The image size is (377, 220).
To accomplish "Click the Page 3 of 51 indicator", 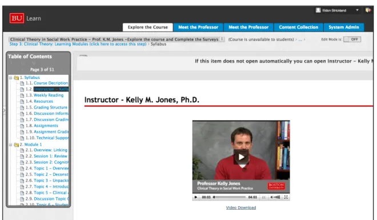I will tap(42, 70).
